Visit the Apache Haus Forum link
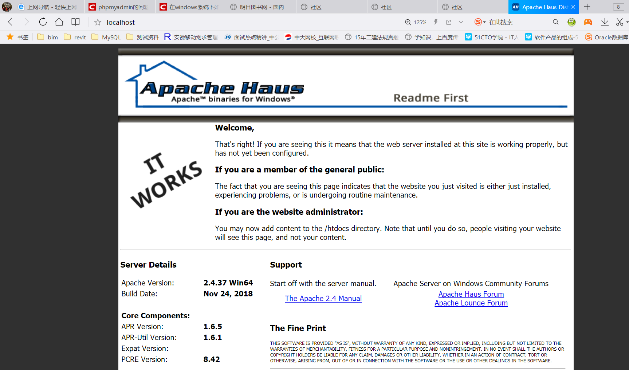The width and height of the screenshot is (629, 370). [471, 294]
